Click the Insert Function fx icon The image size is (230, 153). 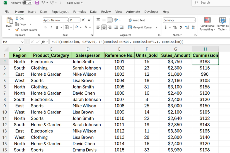click(43, 42)
